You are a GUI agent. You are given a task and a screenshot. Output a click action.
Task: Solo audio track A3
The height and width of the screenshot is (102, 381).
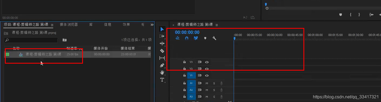tap(214, 97)
